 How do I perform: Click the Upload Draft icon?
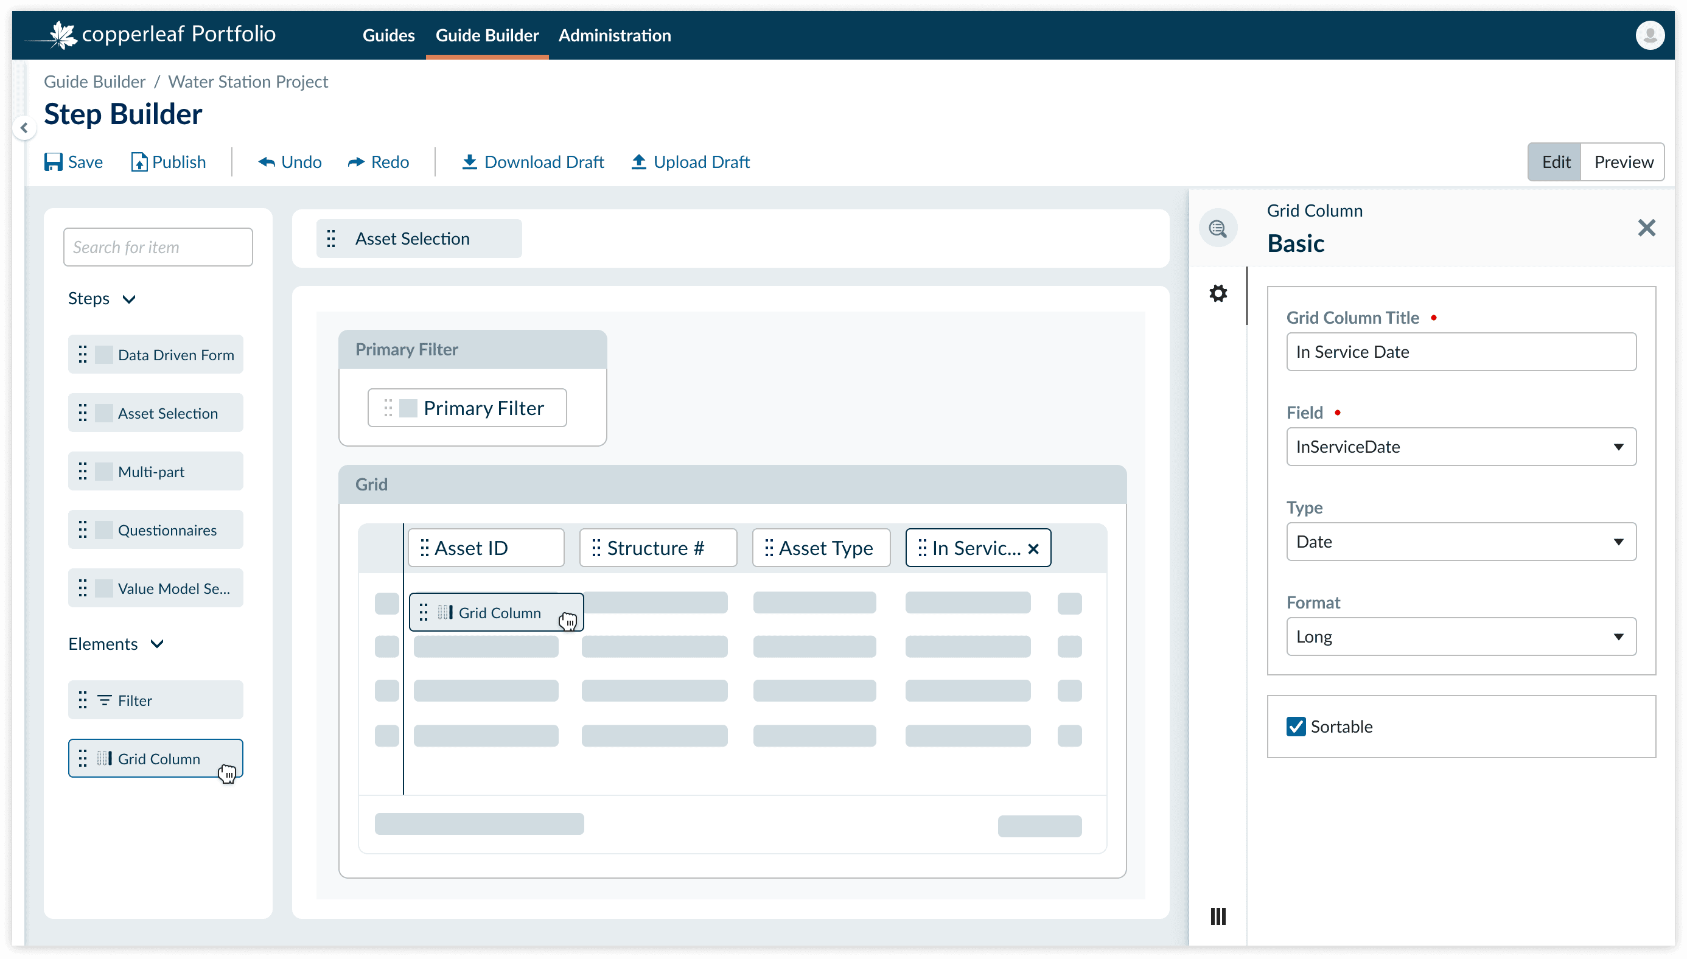pyautogui.click(x=638, y=162)
